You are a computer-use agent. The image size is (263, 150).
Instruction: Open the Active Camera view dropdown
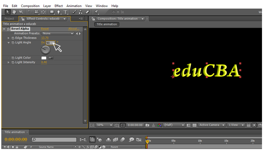click(x=212, y=125)
